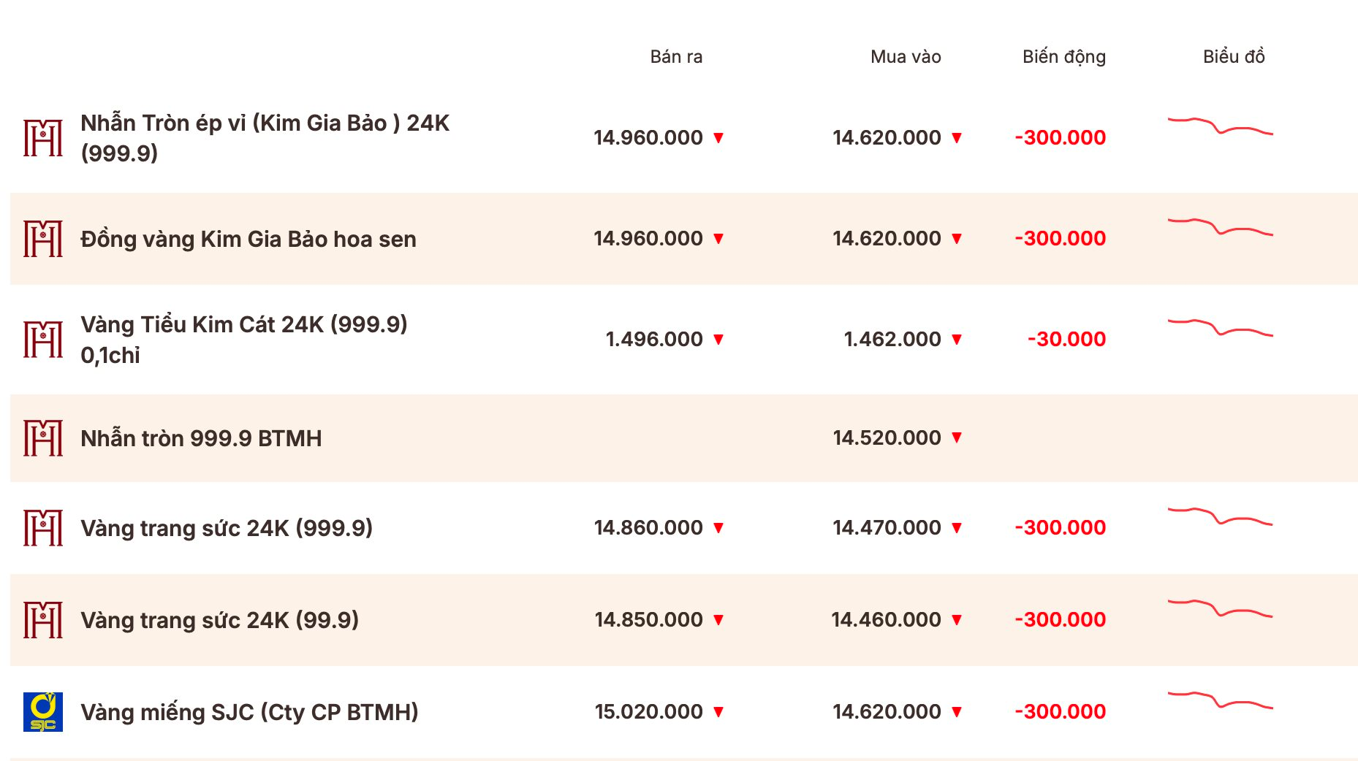Click the Mua vào column header

point(906,57)
